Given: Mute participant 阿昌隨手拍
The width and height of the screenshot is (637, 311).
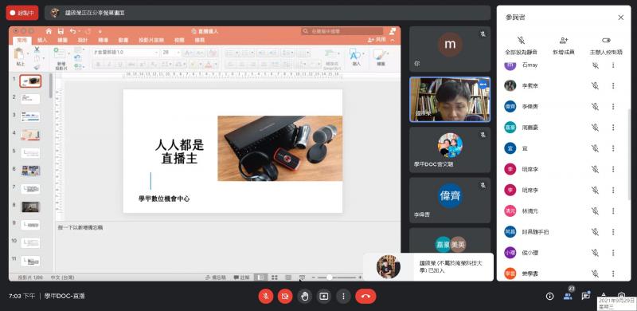Looking at the screenshot, I should click(595, 231).
